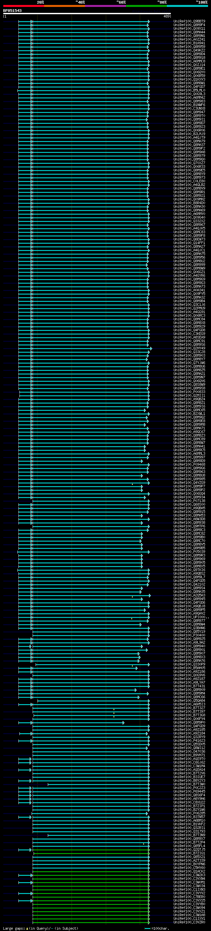Select hit label UniRef100_Q4VZG9
This screenshot has width=211, height=931.
tap(189, 483)
